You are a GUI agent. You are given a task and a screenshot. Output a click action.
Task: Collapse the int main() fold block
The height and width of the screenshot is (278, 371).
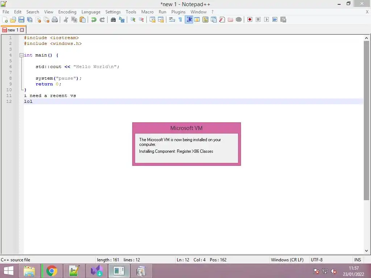[x=21, y=55]
